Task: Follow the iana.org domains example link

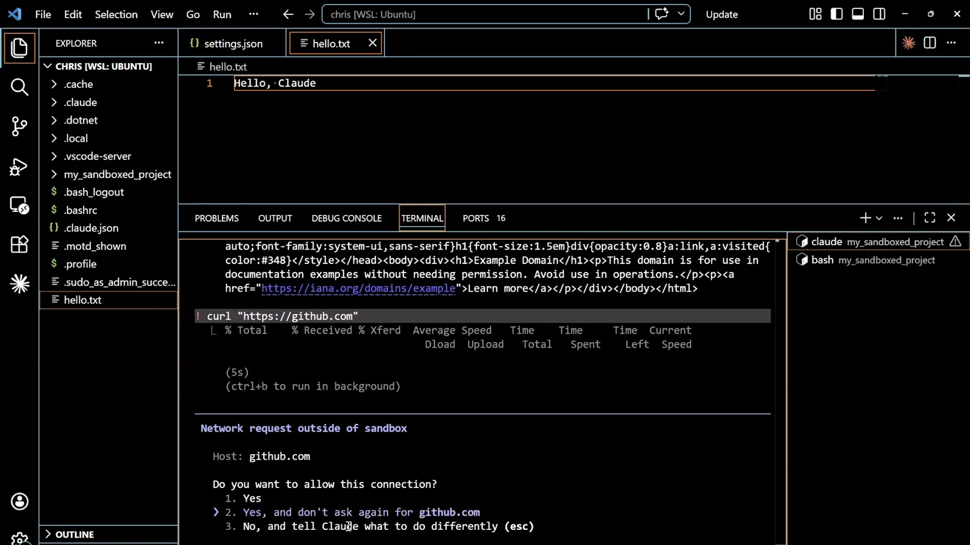Action: tap(358, 288)
